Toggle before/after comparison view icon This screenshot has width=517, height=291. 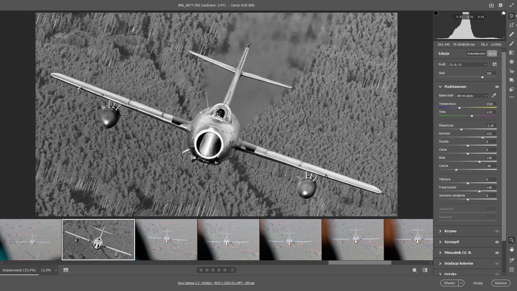click(425, 270)
